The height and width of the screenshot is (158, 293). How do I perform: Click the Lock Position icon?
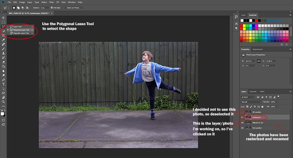[254, 106]
